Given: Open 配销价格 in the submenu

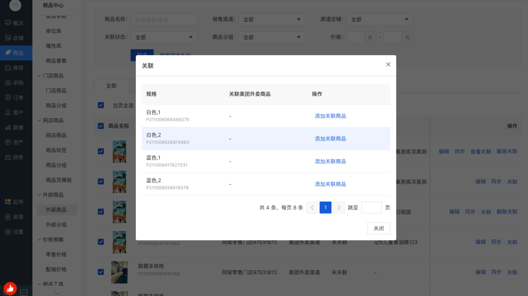Looking at the screenshot, I should (56, 269).
